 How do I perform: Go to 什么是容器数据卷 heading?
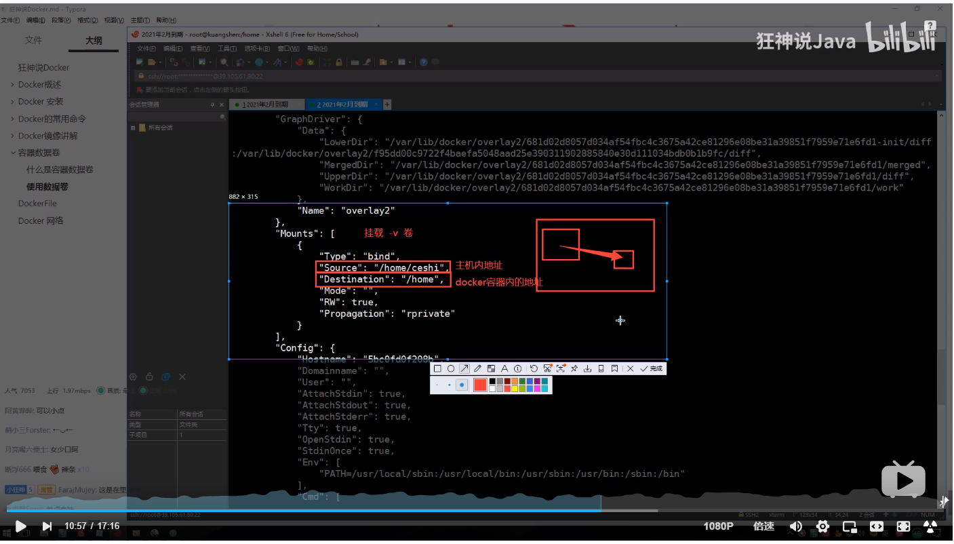[60, 170]
